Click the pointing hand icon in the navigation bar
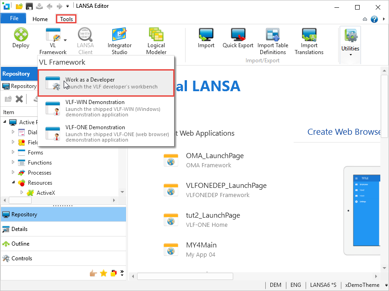 click(93, 273)
